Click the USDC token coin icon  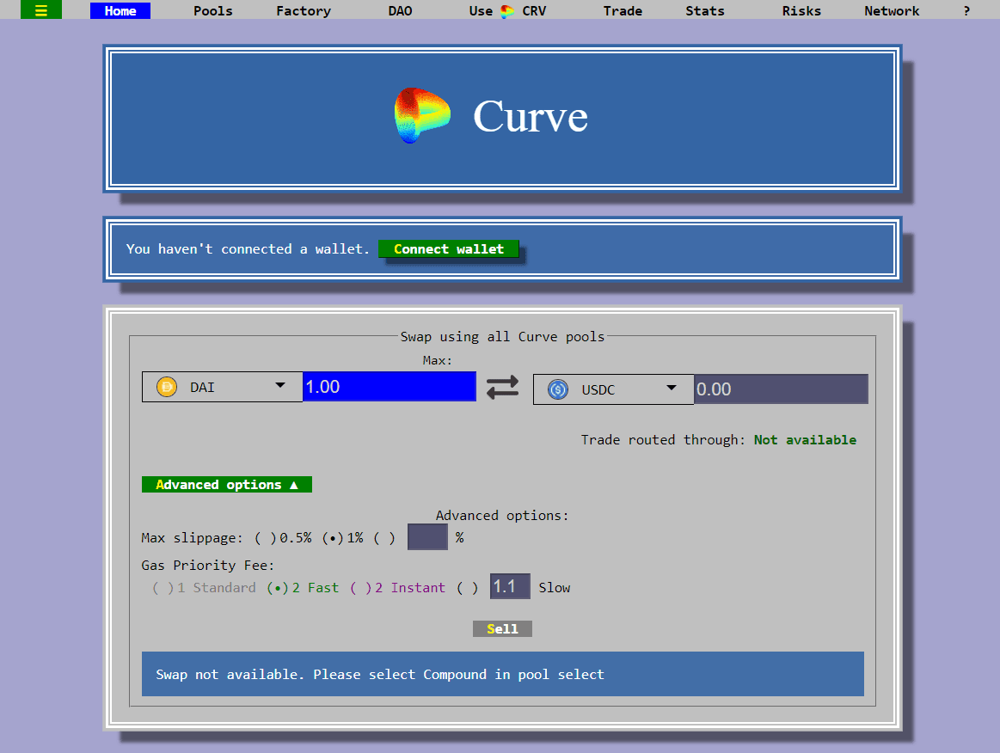tap(556, 389)
